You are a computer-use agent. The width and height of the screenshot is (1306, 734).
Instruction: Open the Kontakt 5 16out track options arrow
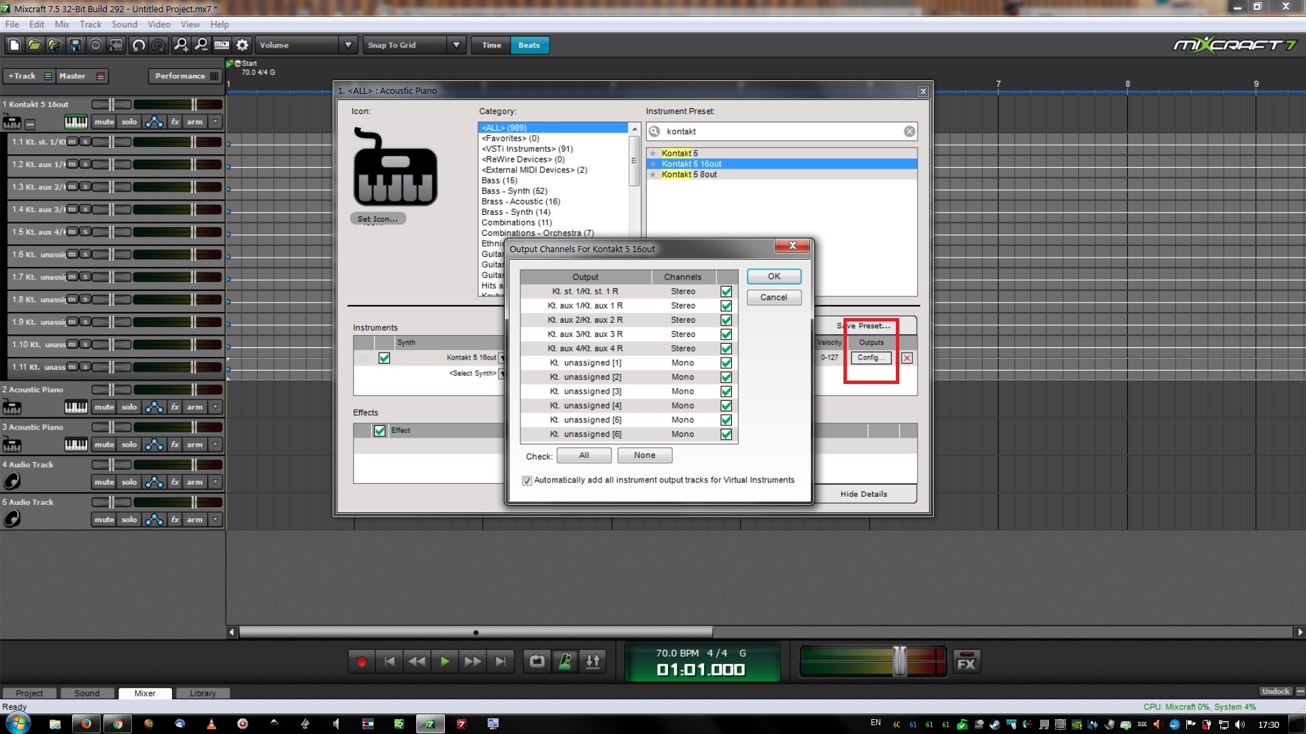(x=216, y=122)
